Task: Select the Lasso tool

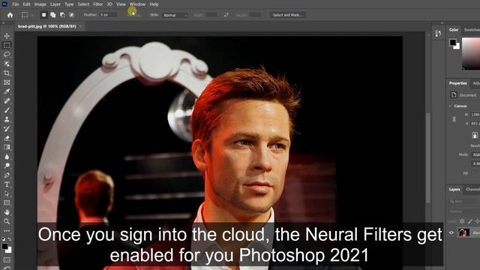Action: click(7, 55)
